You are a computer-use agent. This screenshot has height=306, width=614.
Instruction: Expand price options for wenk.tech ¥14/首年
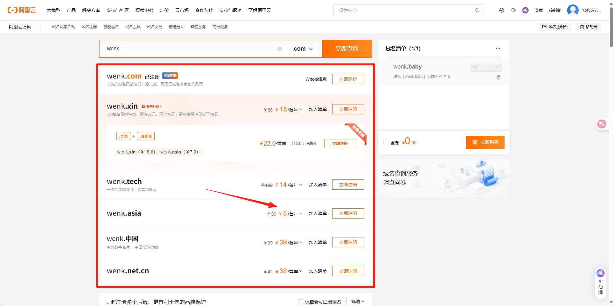point(300,185)
